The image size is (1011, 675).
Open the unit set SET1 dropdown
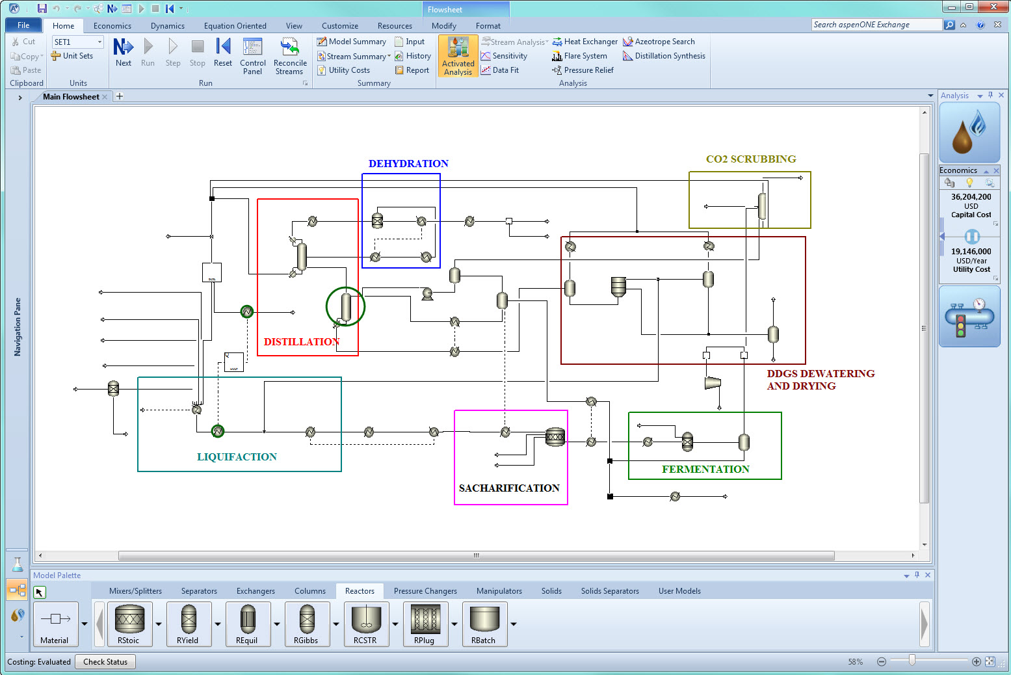point(99,42)
